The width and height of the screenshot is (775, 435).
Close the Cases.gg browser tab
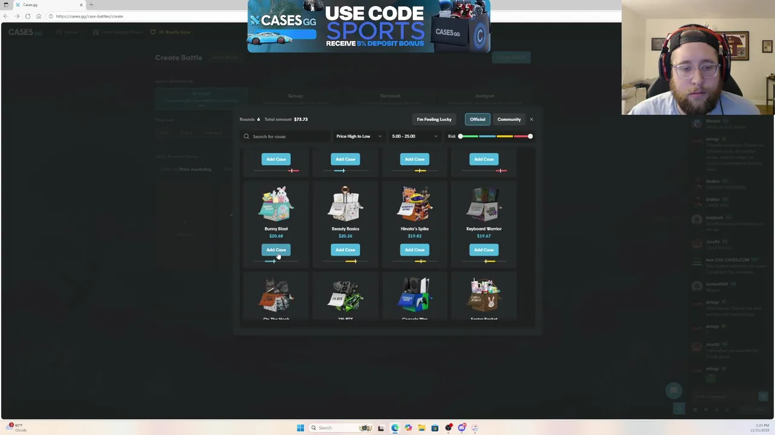point(81,5)
